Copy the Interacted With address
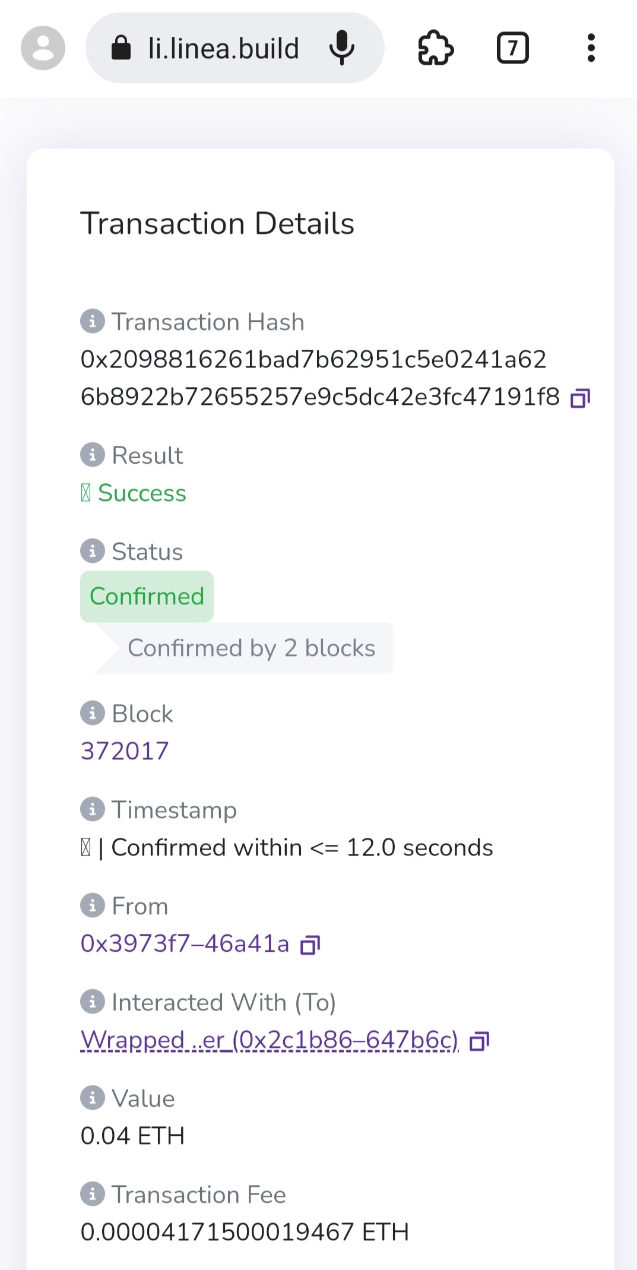 [x=479, y=1041]
